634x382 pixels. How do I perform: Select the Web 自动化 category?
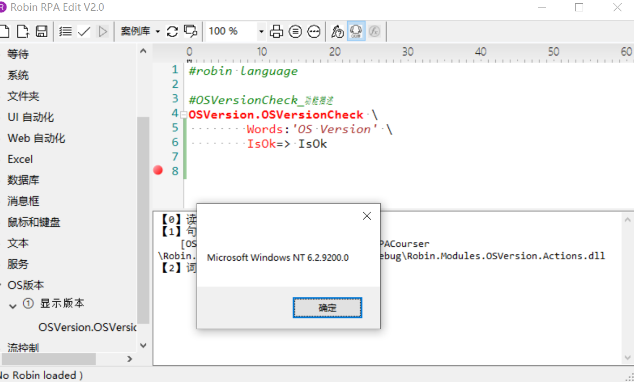[x=36, y=138]
